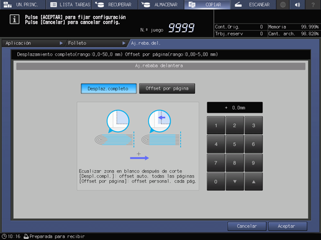This screenshot has width=321, height=240.
Task: Switch to the ALMACENAR tab
Action: click(161, 4)
